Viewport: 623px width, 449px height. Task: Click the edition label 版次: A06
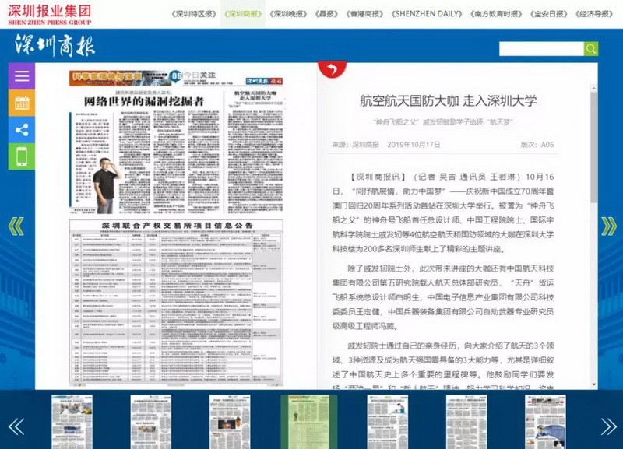tap(537, 145)
